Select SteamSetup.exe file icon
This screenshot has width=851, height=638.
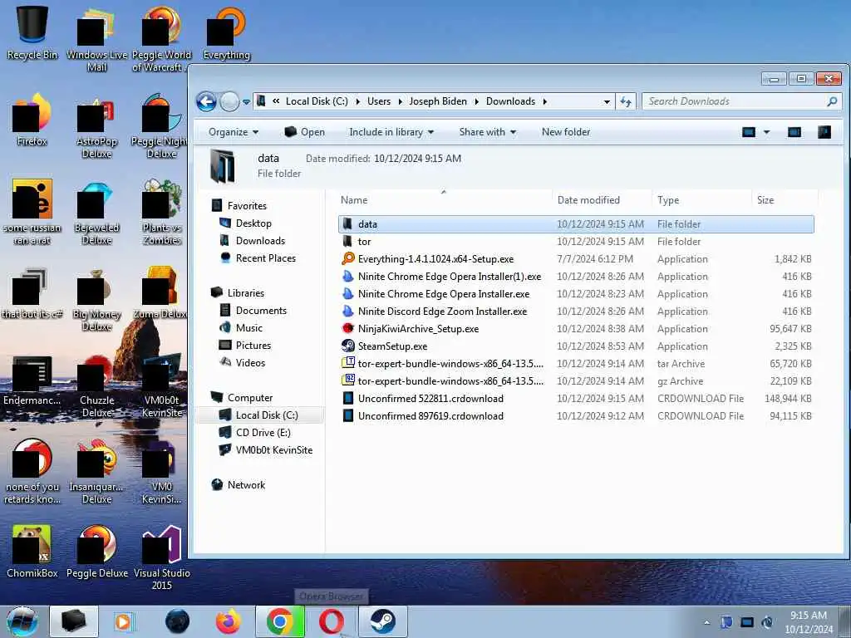348,346
